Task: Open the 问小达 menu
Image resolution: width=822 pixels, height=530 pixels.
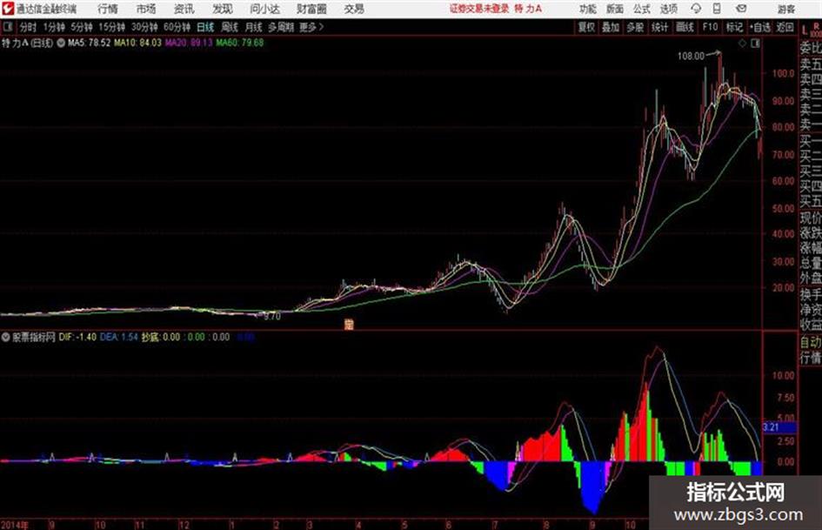Action: [x=264, y=9]
